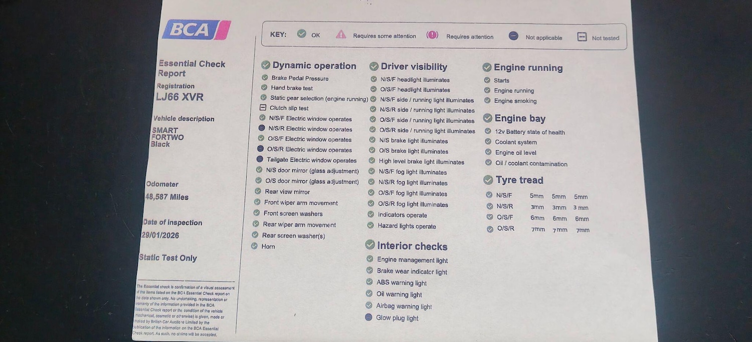Click the dark circle beside Tailgate Electric window

pyautogui.click(x=260, y=159)
